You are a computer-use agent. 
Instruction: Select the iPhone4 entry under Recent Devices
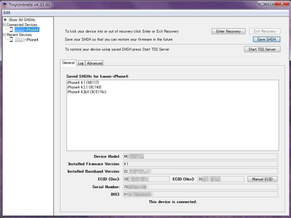[x=27, y=40]
